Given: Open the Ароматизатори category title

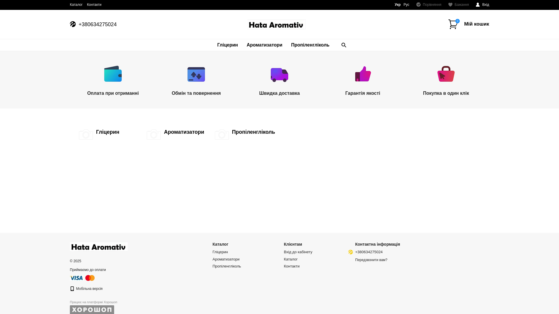Looking at the screenshot, I should click(184, 132).
